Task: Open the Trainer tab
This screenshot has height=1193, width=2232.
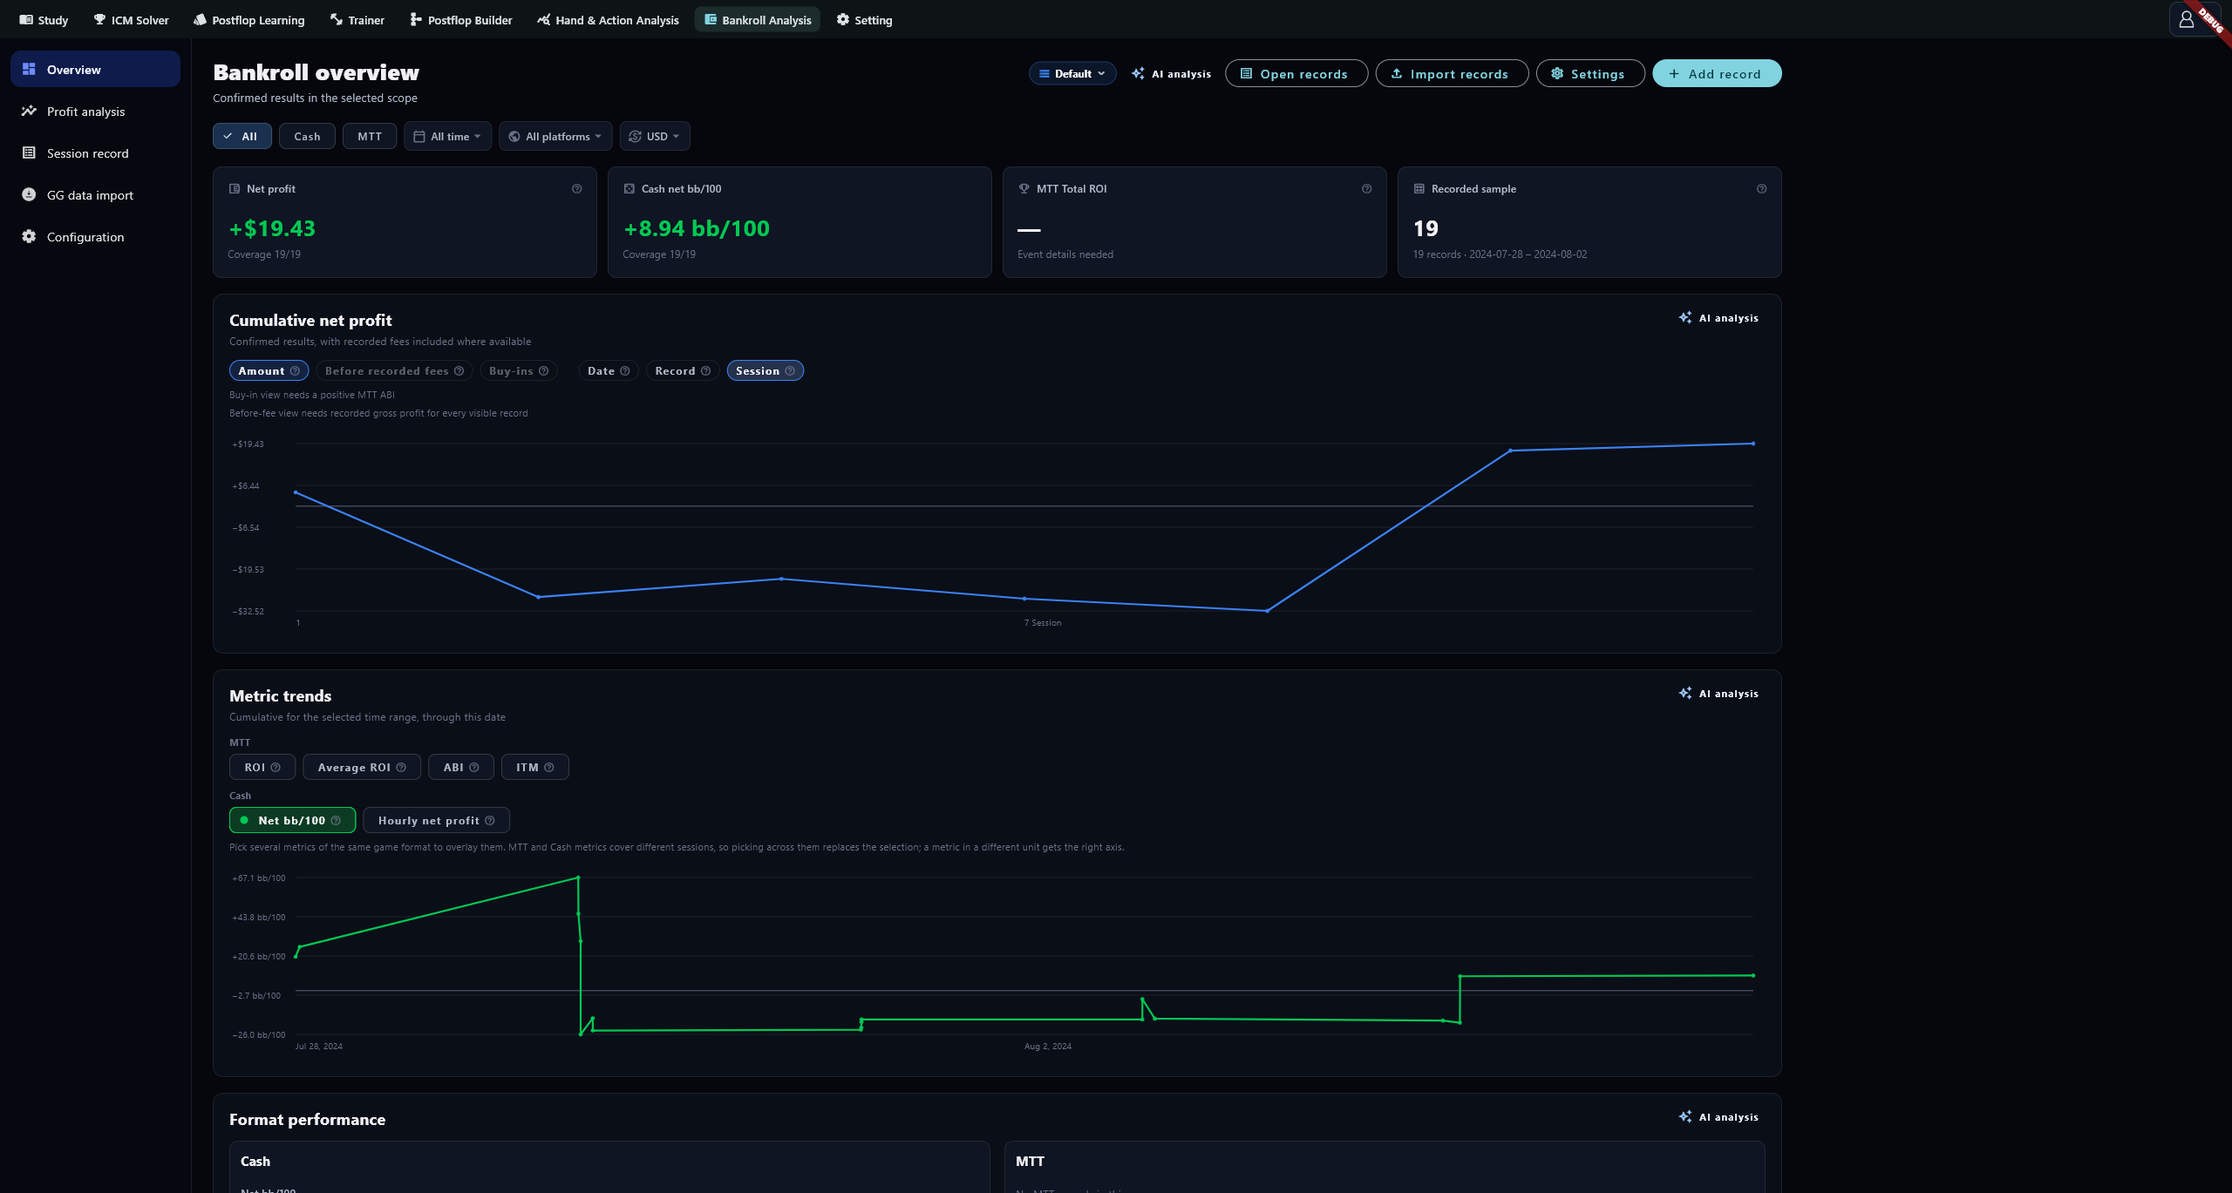Action: (x=357, y=20)
